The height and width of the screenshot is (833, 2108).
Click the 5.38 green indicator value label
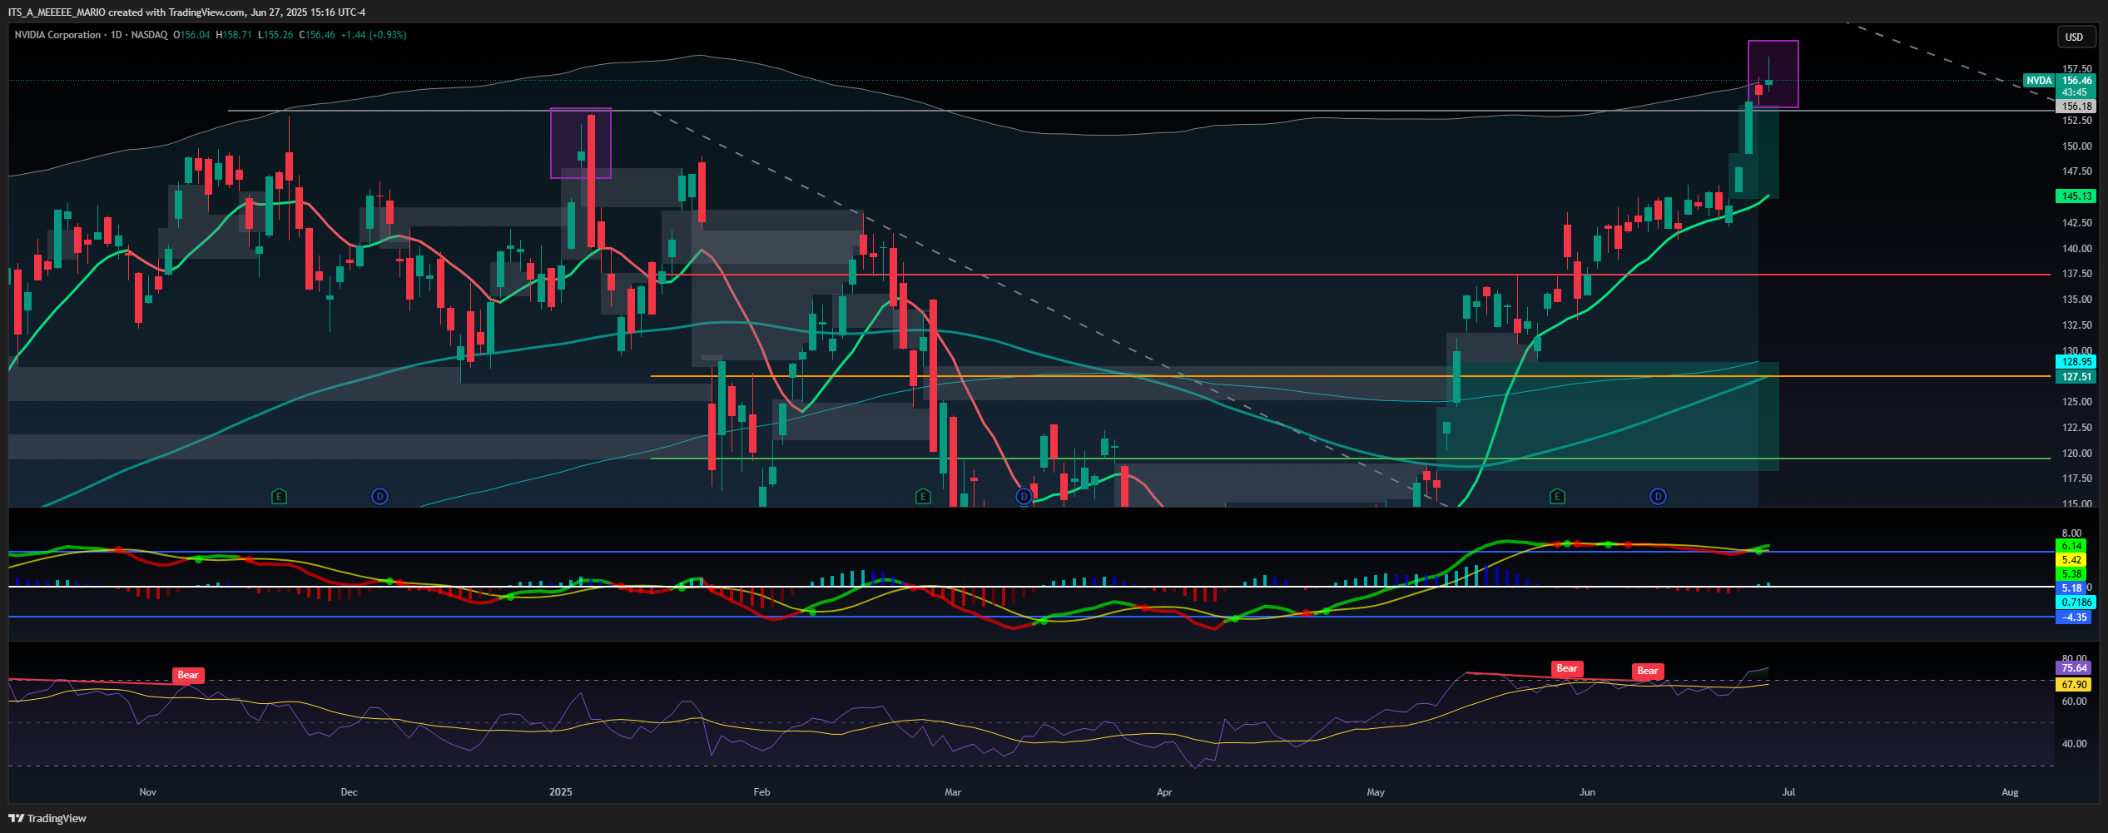(x=2071, y=574)
